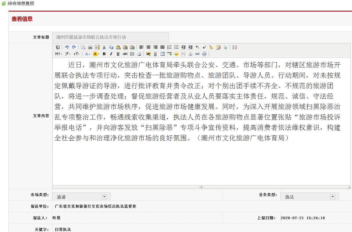The image size is (352, 232).
Task: Click the Print icon in the toolbar
Action: pyautogui.click(x=90, y=47)
